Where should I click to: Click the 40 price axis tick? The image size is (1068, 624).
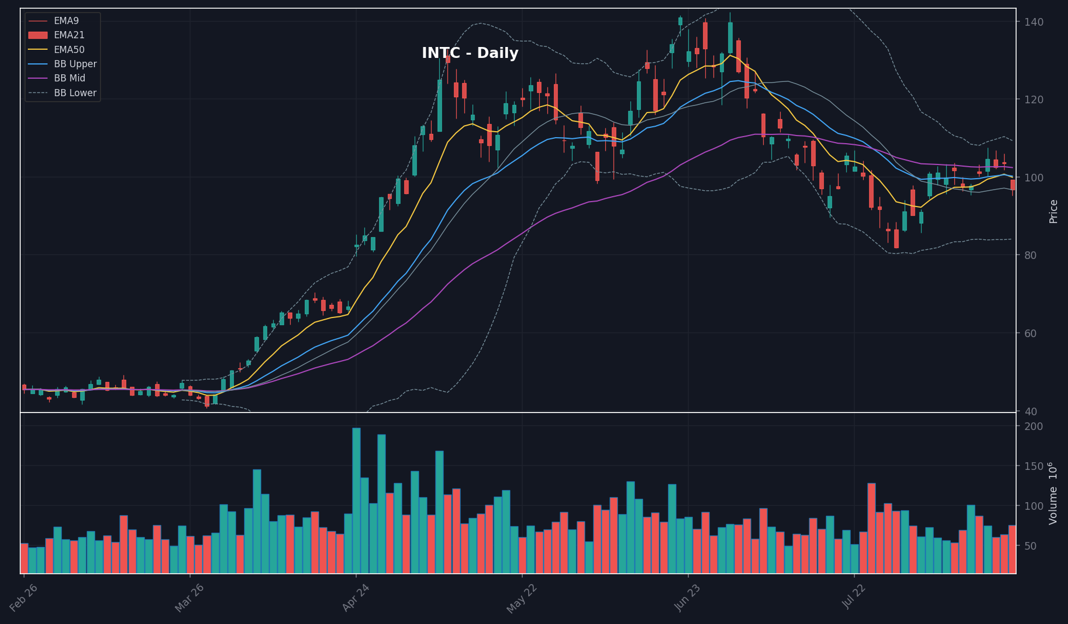click(1030, 411)
